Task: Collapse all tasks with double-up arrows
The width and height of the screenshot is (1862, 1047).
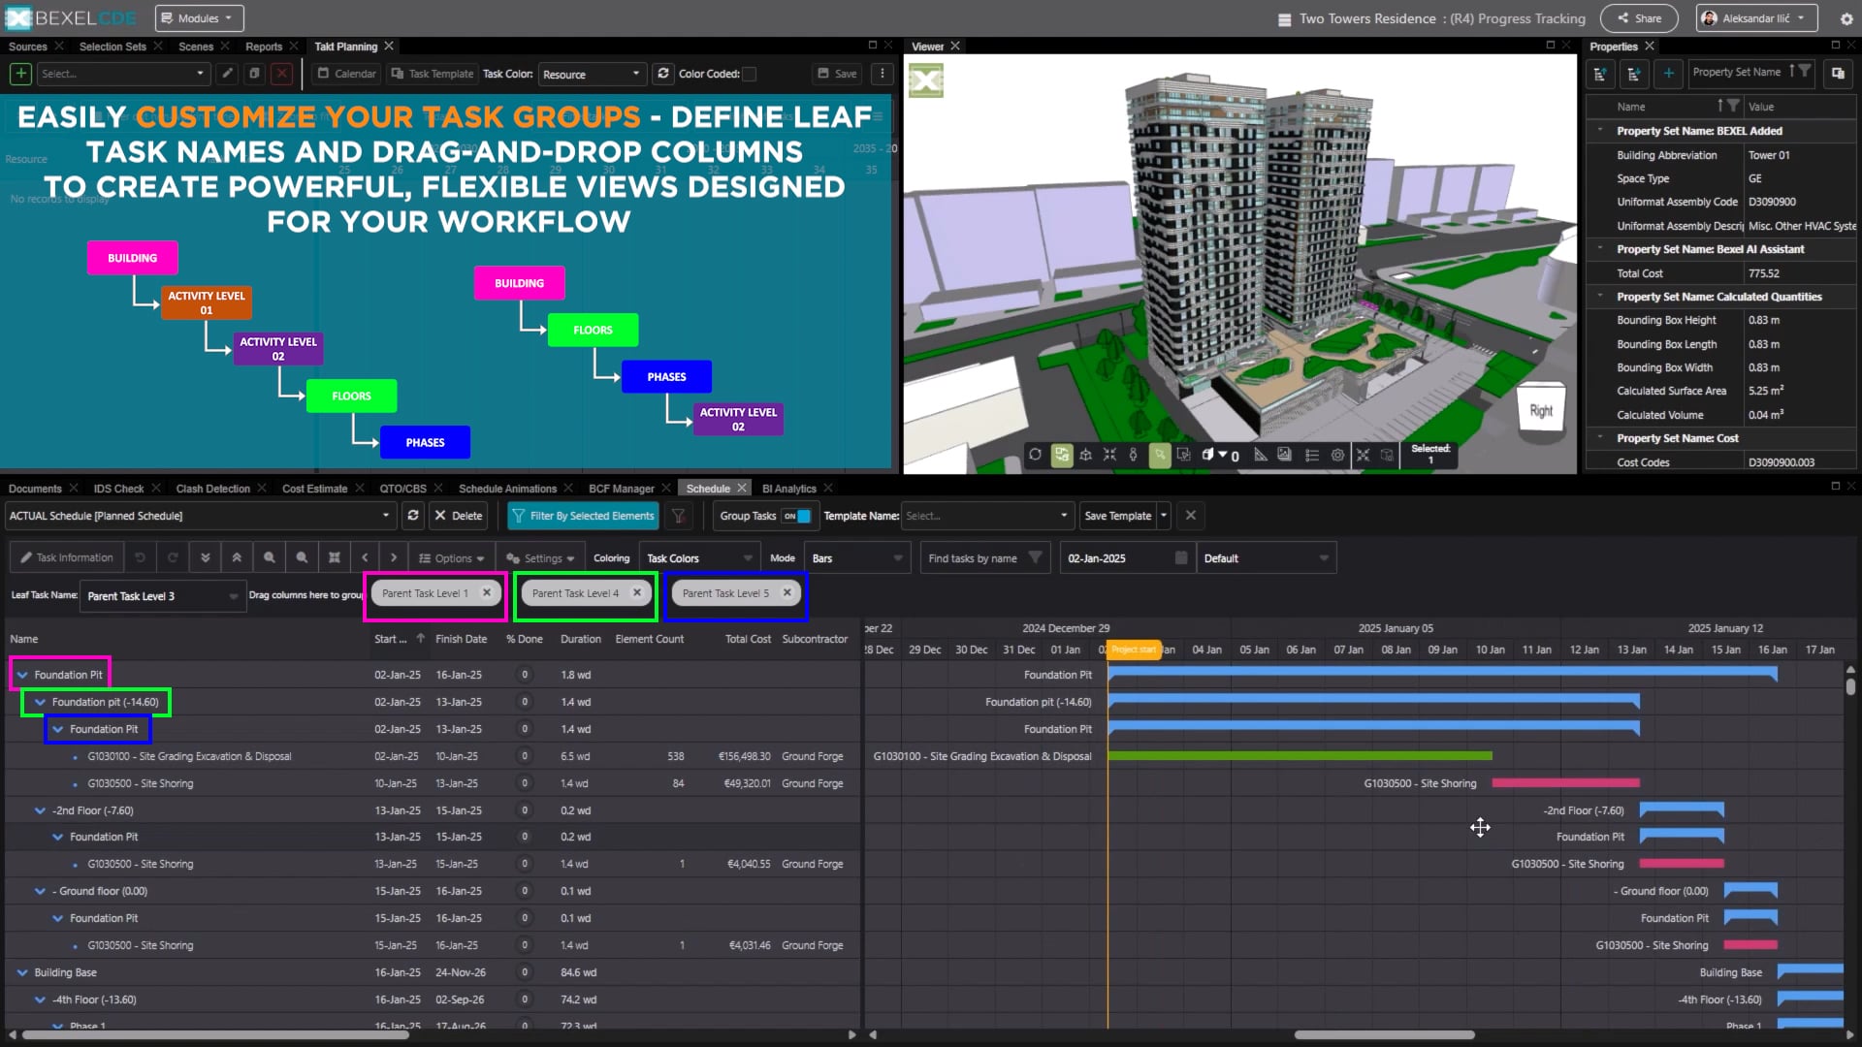Action: point(237,558)
